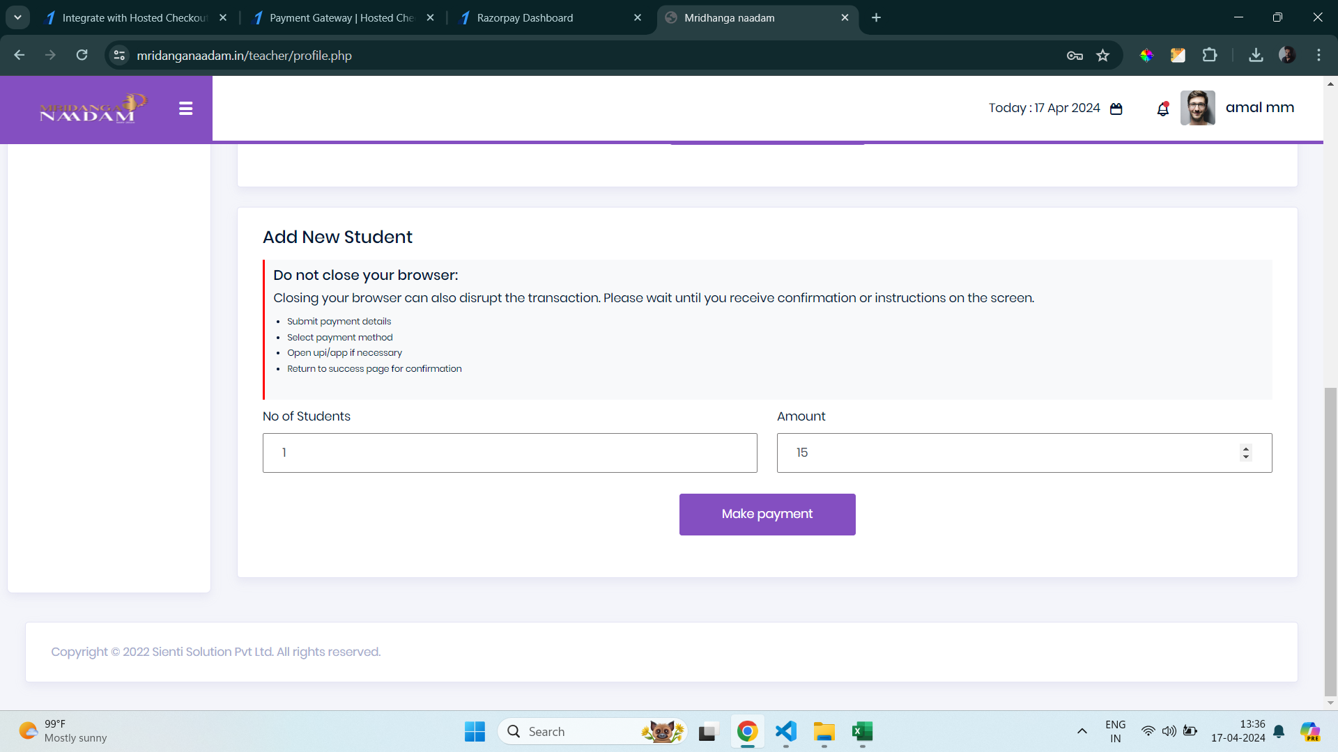Open the browser downloads icon

tap(1256, 56)
